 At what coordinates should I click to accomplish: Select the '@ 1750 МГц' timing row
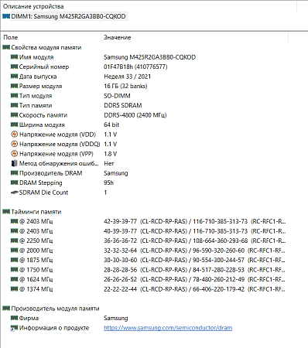(148, 270)
